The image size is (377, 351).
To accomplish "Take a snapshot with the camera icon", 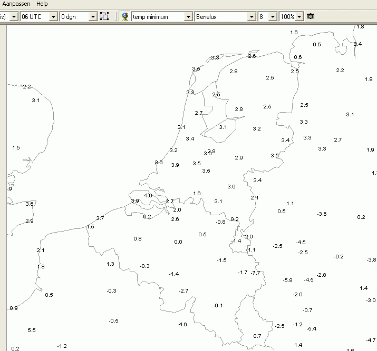I will tap(311, 16).
